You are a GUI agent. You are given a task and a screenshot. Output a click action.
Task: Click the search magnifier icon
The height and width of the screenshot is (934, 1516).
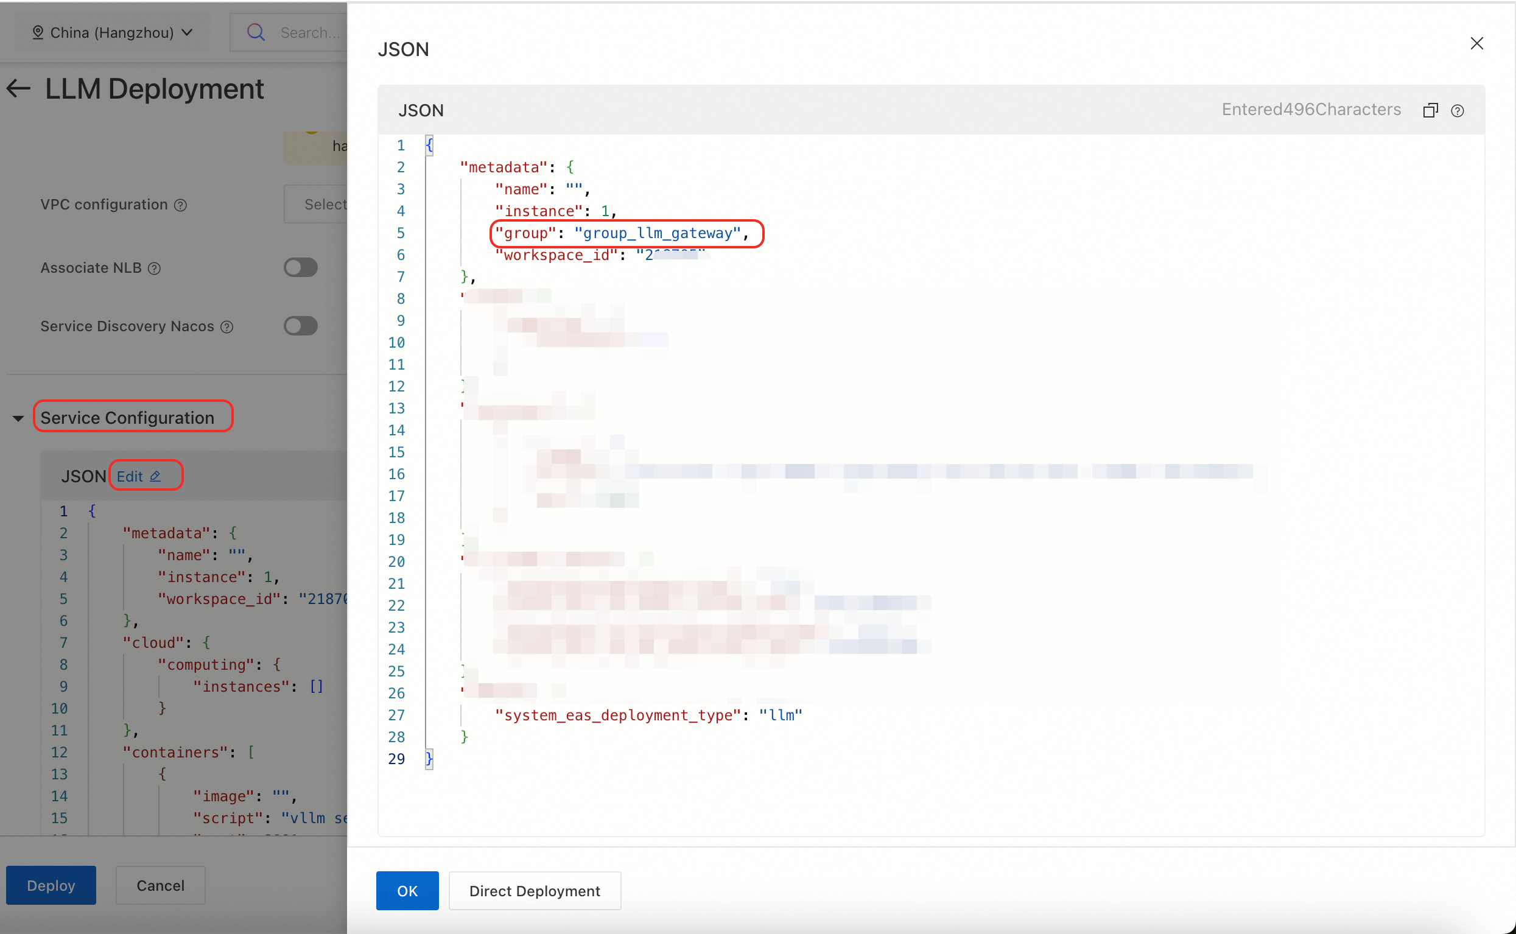click(x=256, y=32)
